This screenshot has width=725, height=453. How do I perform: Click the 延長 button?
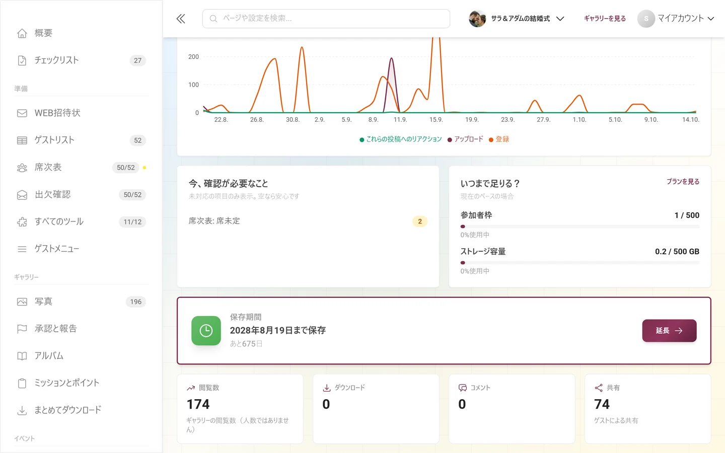pyautogui.click(x=669, y=331)
